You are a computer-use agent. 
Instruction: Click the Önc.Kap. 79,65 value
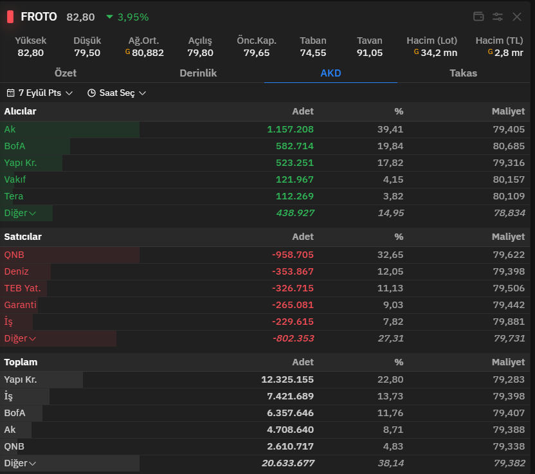click(257, 53)
